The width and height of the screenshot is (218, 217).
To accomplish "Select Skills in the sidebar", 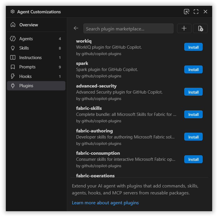I will tap(36, 48).
